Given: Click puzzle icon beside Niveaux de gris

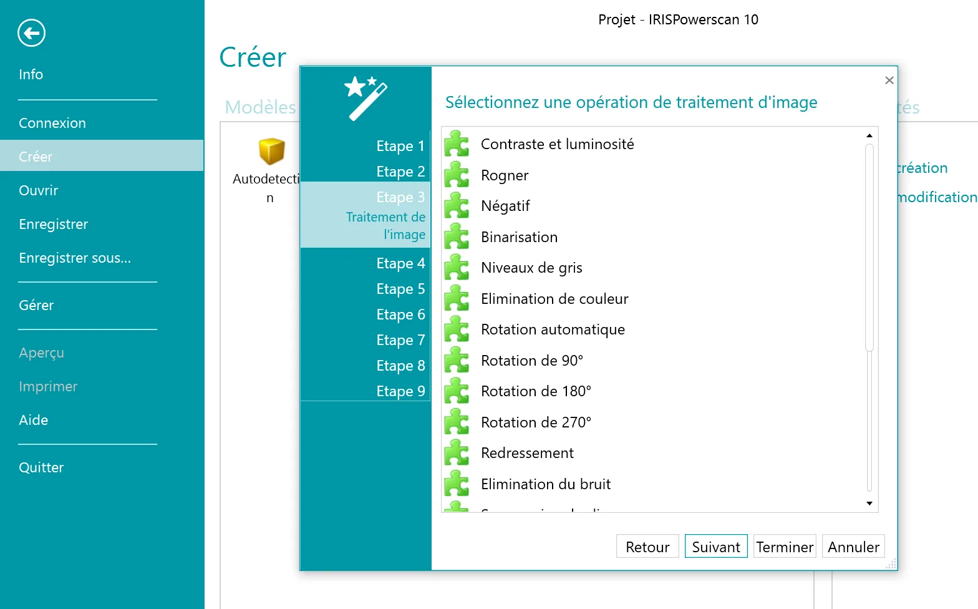Looking at the screenshot, I should click(x=457, y=268).
